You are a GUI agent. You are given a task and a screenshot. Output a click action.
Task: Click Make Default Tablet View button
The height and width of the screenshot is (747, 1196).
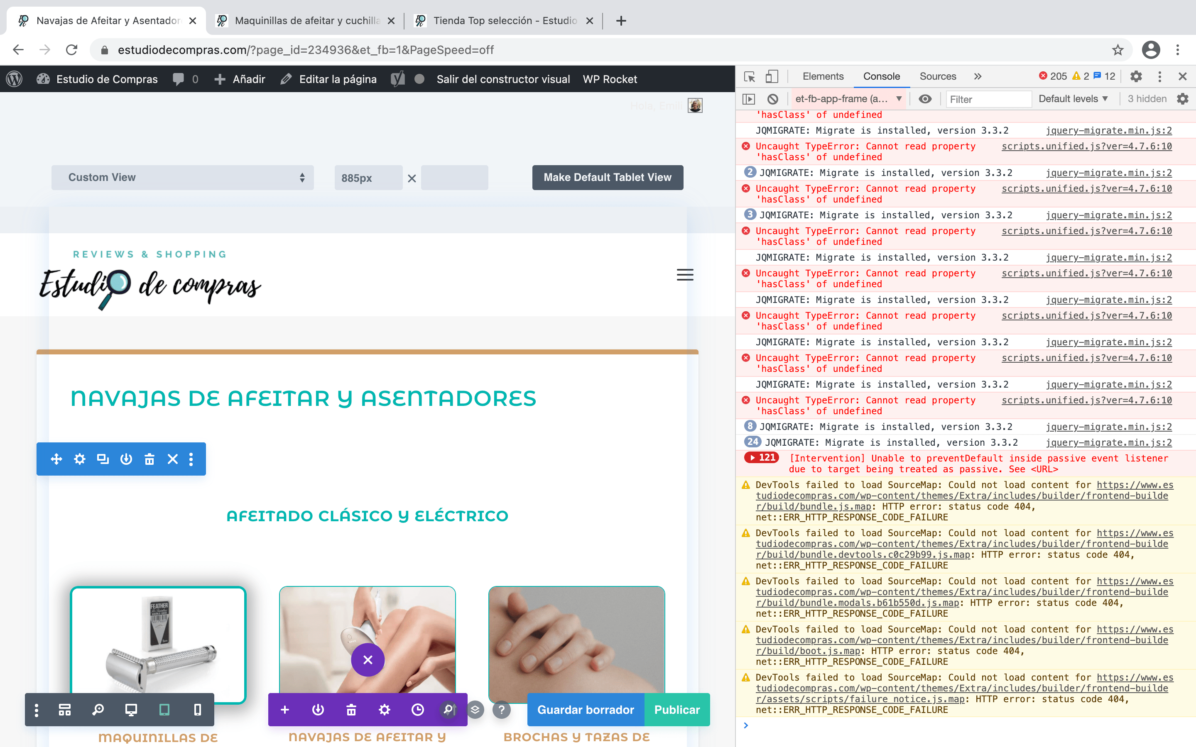click(608, 177)
